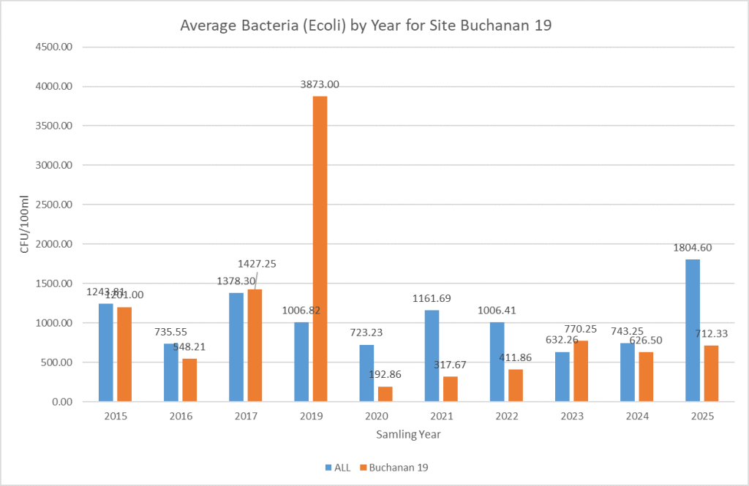Click the tall orange 2019 bar

coord(320,248)
